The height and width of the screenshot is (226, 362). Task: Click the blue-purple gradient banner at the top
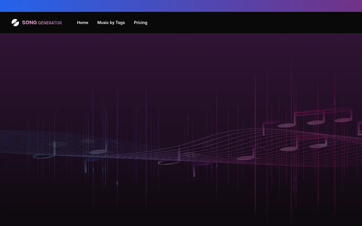coord(181,6)
